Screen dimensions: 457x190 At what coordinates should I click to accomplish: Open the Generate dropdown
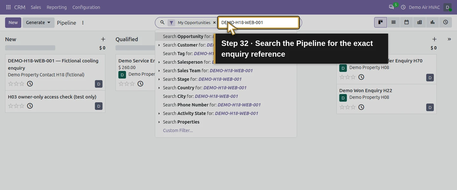pyautogui.click(x=38, y=22)
